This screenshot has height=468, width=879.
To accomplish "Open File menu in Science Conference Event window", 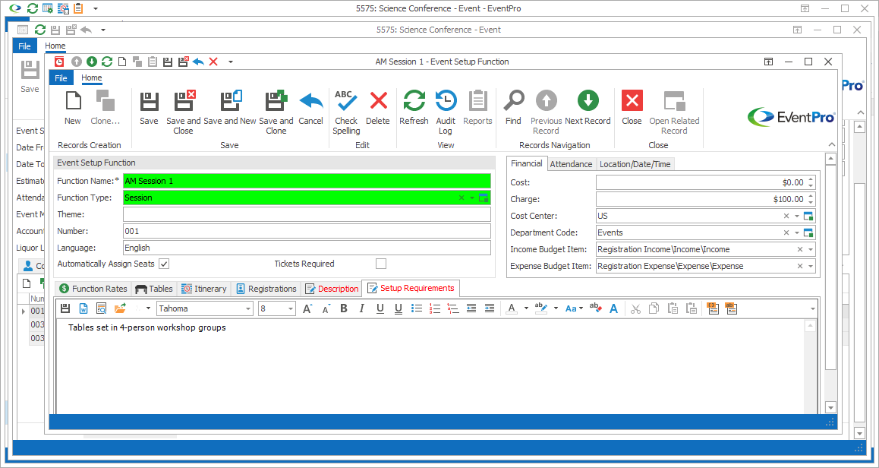I will coord(24,46).
